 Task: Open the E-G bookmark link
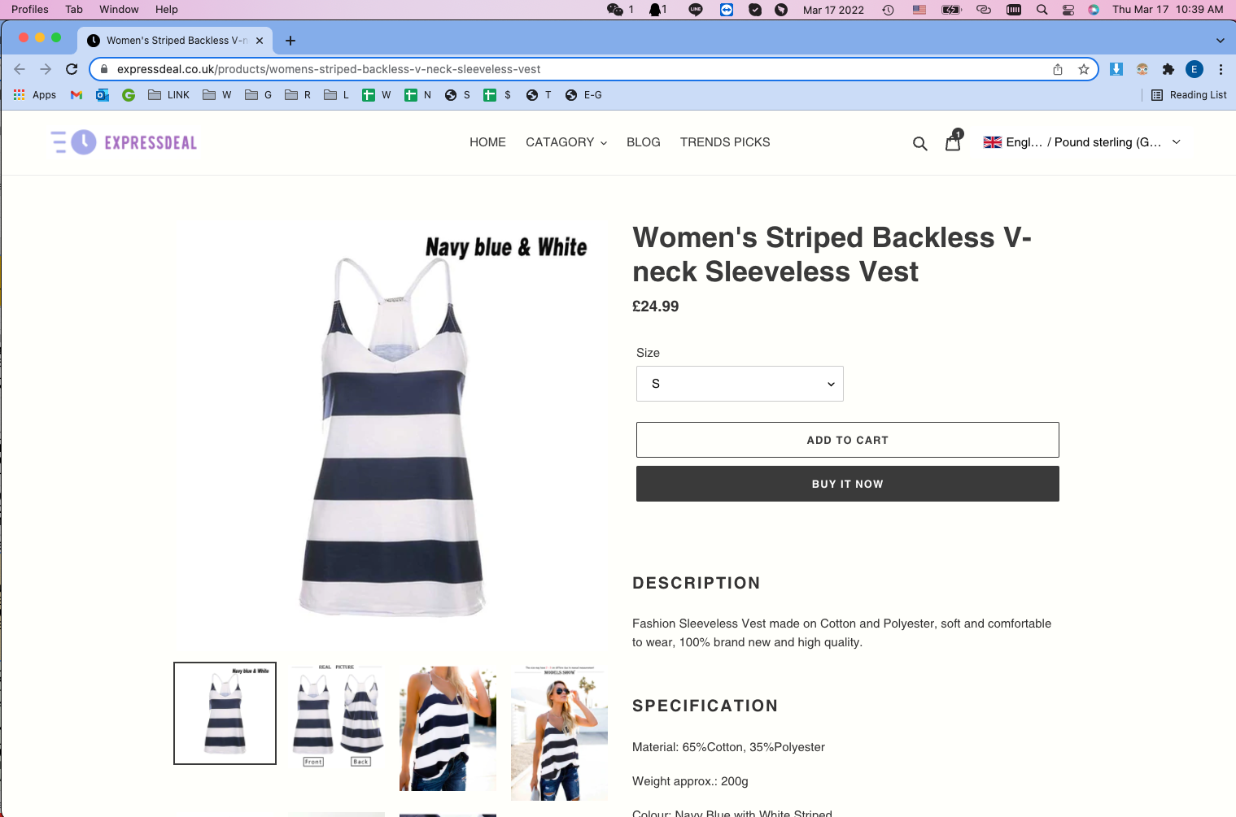584,95
